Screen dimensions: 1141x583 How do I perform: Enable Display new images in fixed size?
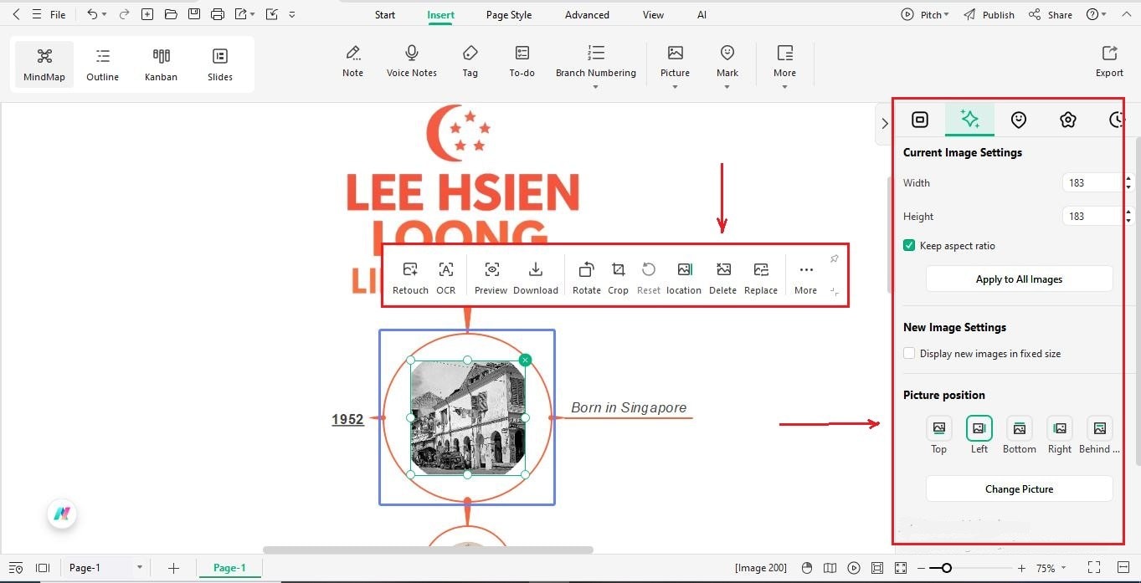click(x=909, y=353)
